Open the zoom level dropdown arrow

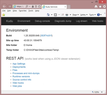pyautogui.click(x=102, y=92)
